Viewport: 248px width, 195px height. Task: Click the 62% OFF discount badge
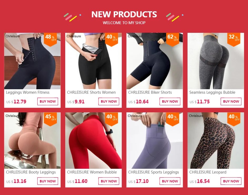(x=173, y=39)
